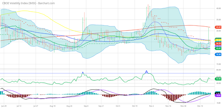Click the purple -0.54 MACD signal label

pyautogui.click(x=217, y=96)
